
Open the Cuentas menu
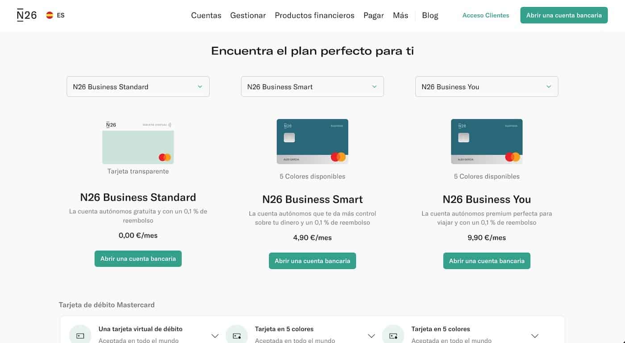[x=206, y=15]
